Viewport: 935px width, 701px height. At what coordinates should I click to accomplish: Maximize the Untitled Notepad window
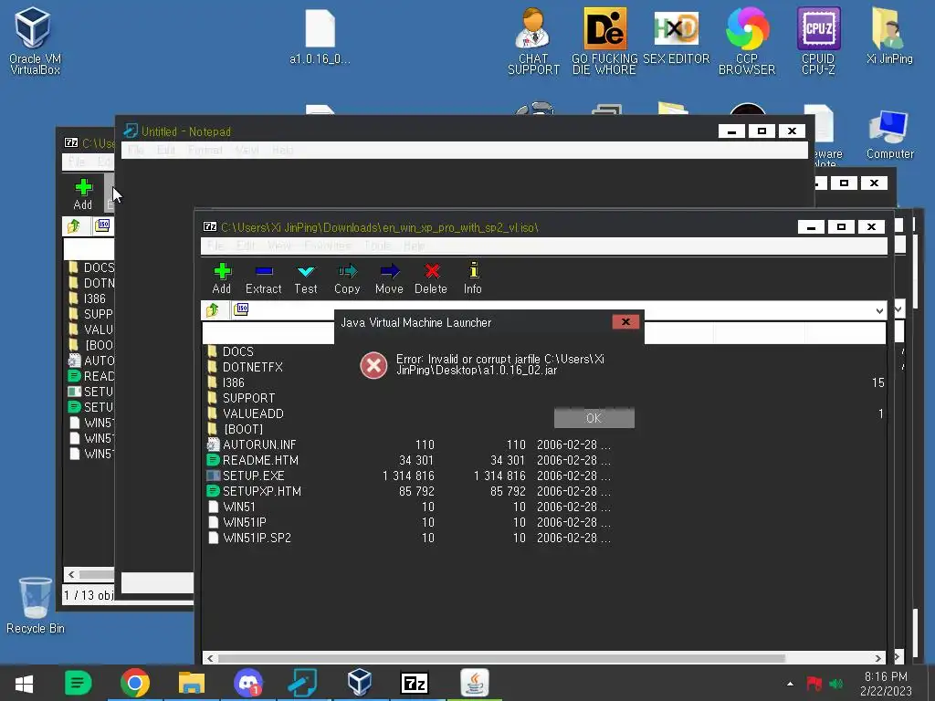coord(762,131)
